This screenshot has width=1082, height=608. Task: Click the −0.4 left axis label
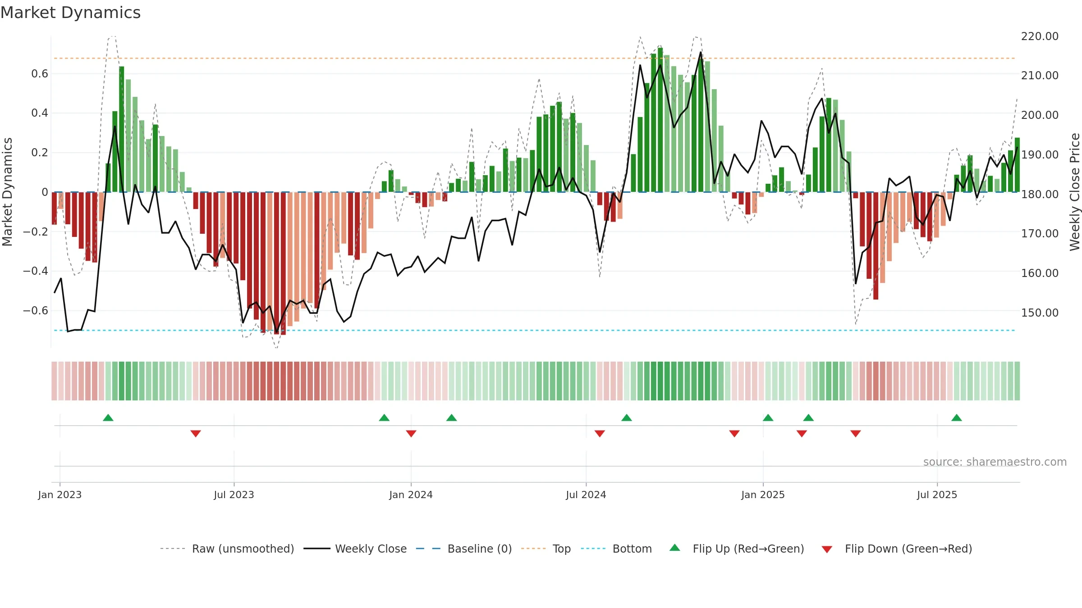coord(36,271)
